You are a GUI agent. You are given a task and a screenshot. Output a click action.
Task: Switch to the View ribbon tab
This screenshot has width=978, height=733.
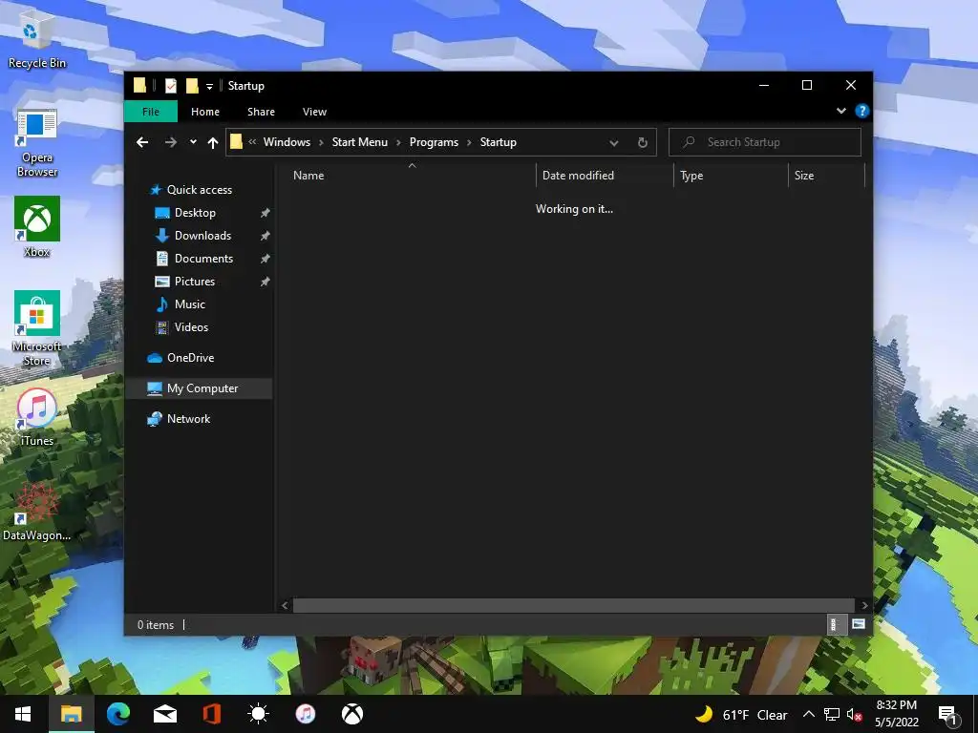pos(314,112)
